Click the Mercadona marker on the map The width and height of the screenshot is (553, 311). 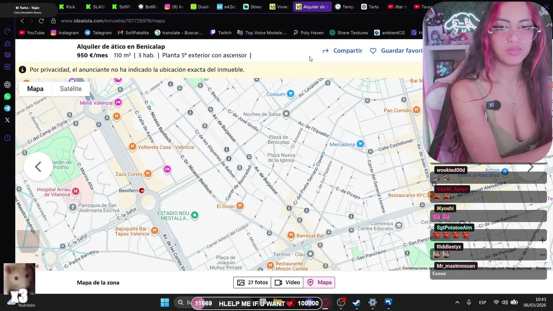coord(360,144)
